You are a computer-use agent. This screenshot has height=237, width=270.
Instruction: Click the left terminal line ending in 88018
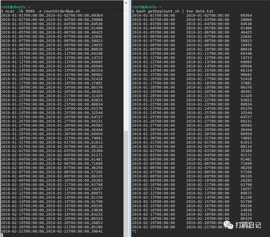[52, 49]
